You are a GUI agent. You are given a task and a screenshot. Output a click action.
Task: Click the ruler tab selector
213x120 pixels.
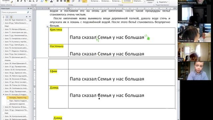coord(35,8)
